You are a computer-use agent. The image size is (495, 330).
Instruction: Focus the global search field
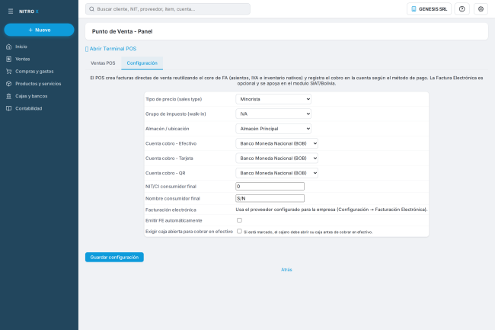coord(168,9)
